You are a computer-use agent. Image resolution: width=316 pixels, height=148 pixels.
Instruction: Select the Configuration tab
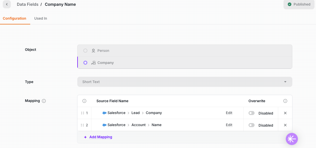(x=15, y=18)
